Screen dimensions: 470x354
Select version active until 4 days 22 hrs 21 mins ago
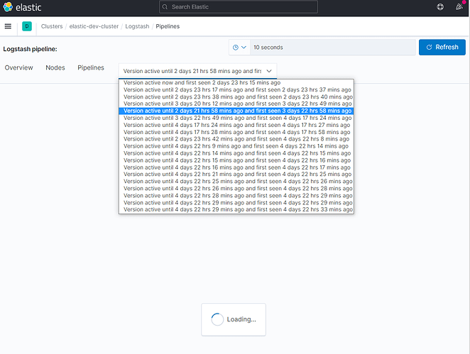[236, 175]
